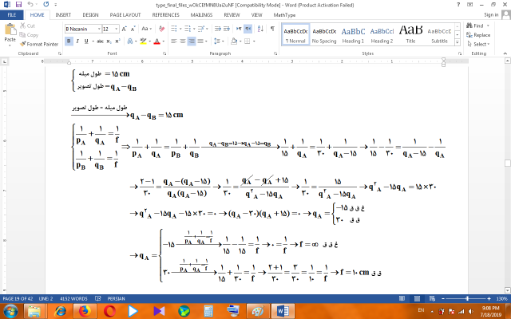Align text to the left
The height and width of the screenshot is (319, 511).
click(174, 41)
